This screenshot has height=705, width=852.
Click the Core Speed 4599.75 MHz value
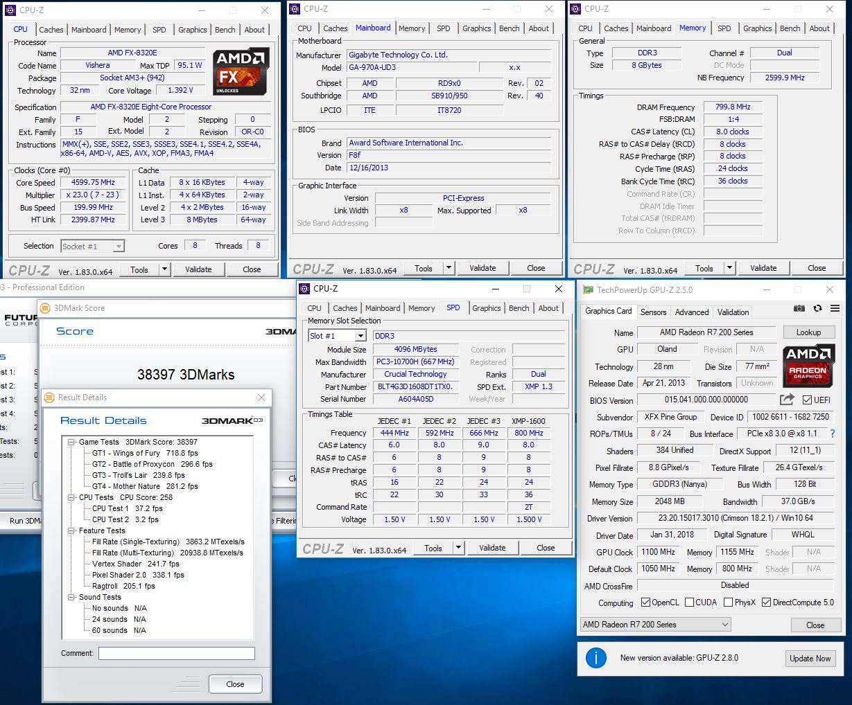[x=94, y=183]
